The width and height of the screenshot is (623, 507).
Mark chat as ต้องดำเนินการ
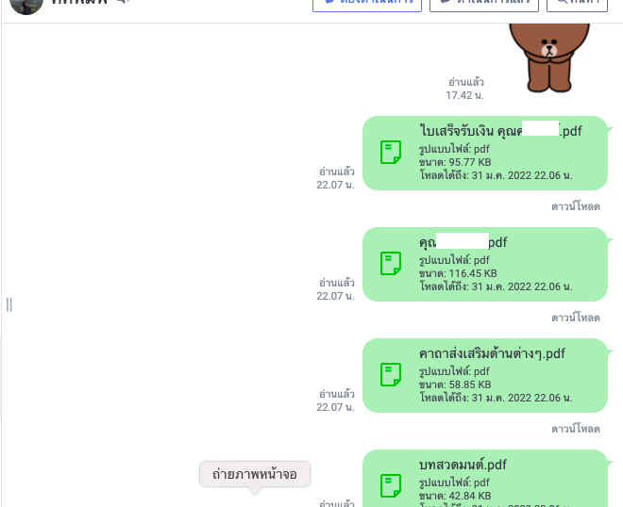[x=367, y=4]
